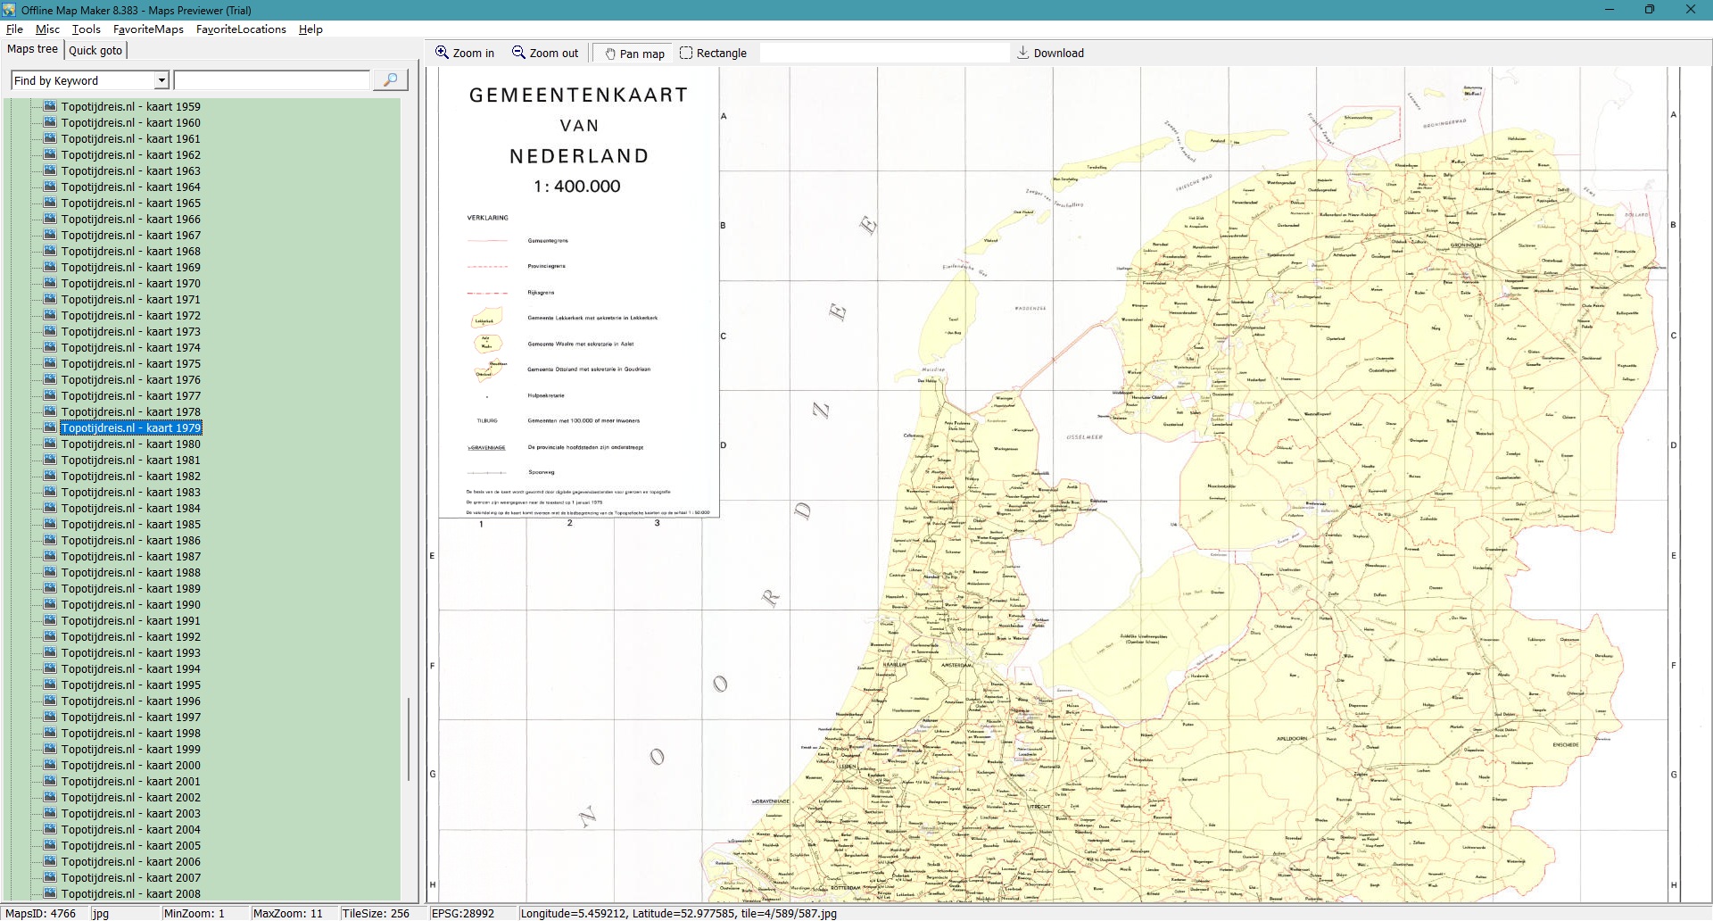This screenshot has height=921, width=1713.
Task: Click the map icon beside kaart 2008
Action: point(51,893)
